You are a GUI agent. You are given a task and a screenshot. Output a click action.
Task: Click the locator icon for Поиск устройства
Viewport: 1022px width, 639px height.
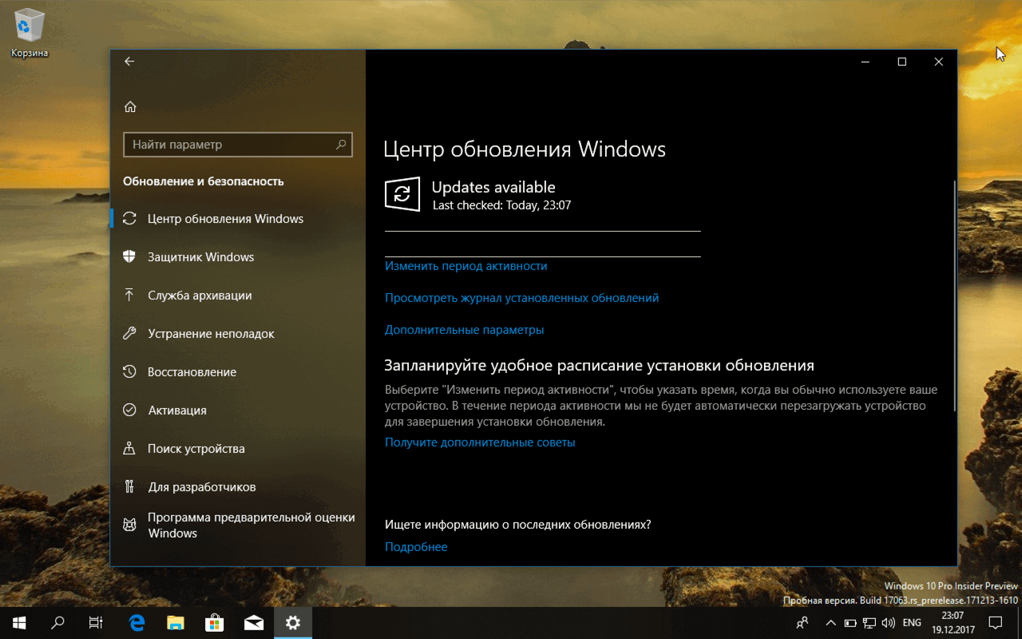129,448
